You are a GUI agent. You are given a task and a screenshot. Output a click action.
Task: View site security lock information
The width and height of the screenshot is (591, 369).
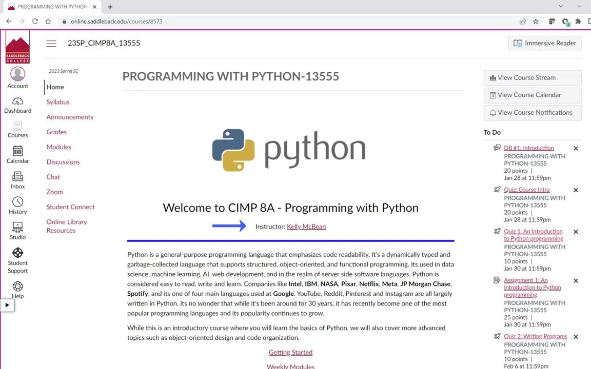(64, 22)
